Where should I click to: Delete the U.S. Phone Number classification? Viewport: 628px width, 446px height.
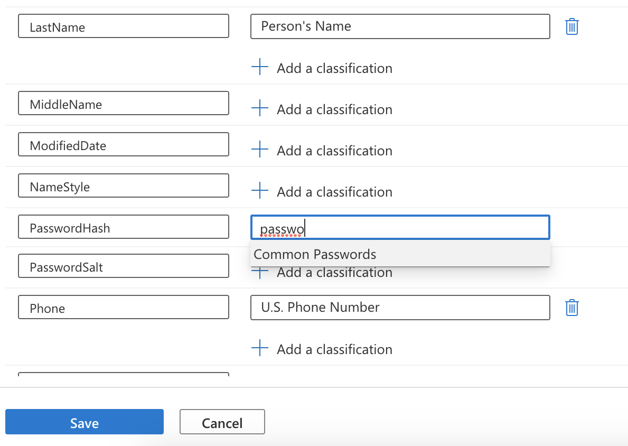pyautogui.click(x=571, y=308)
